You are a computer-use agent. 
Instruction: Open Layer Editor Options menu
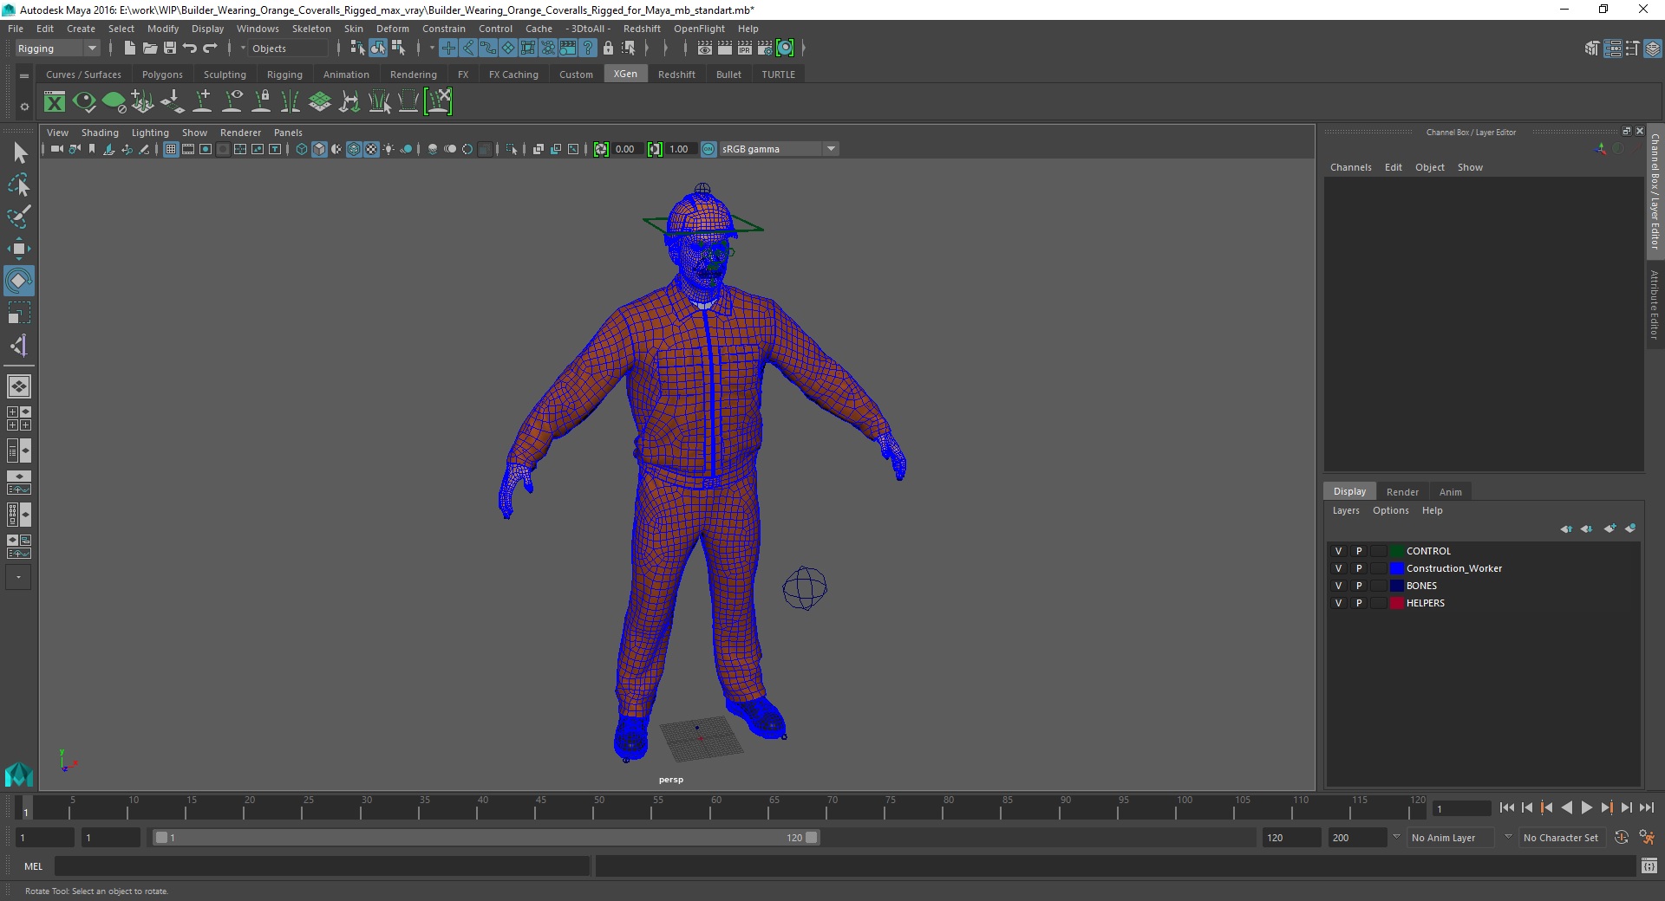pyautogui.click(x=1391, y=510)
